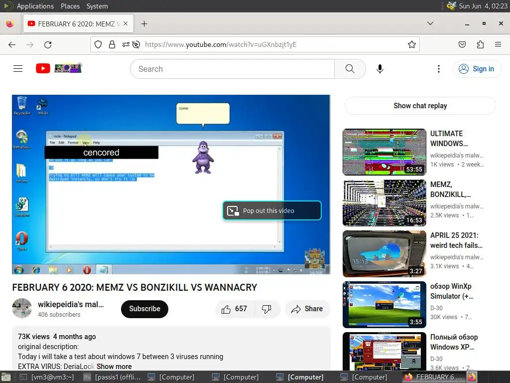Open the Applications menu
Image resolution: width=510 pixels, height=383 pixels.
(x=35, y=6)
